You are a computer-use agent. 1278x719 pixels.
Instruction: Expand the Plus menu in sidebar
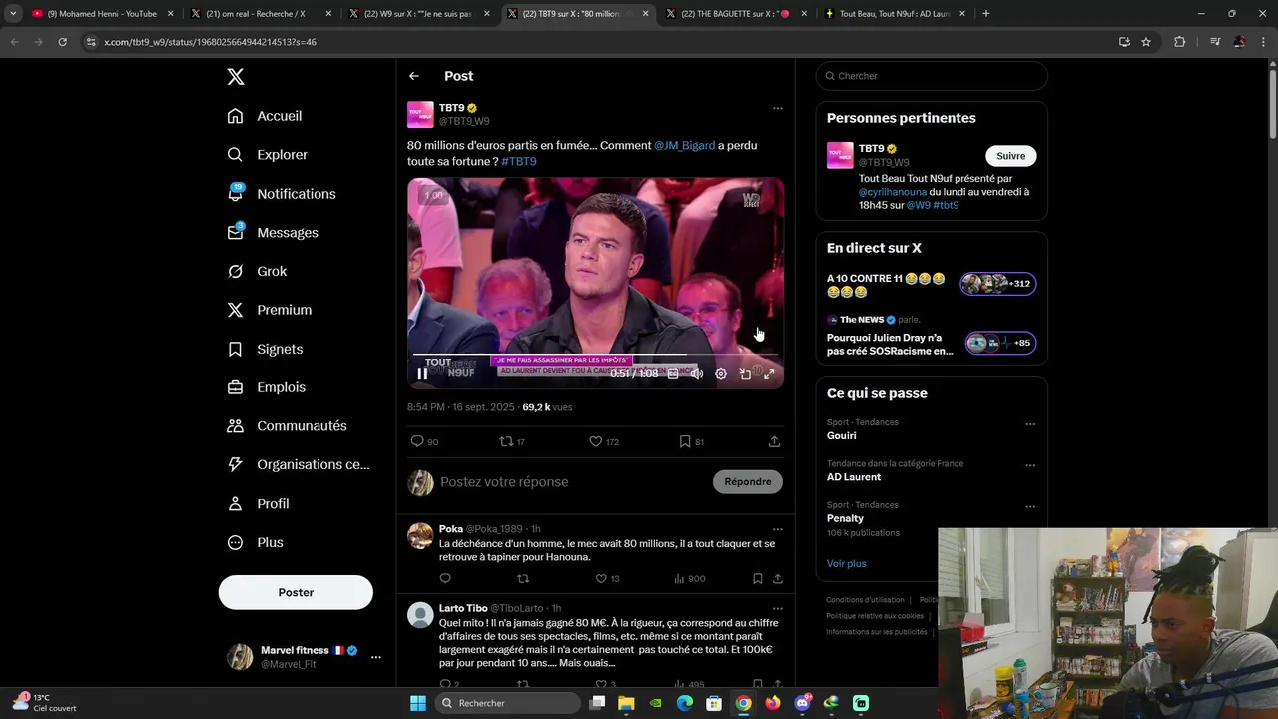(x=255, y=543)
